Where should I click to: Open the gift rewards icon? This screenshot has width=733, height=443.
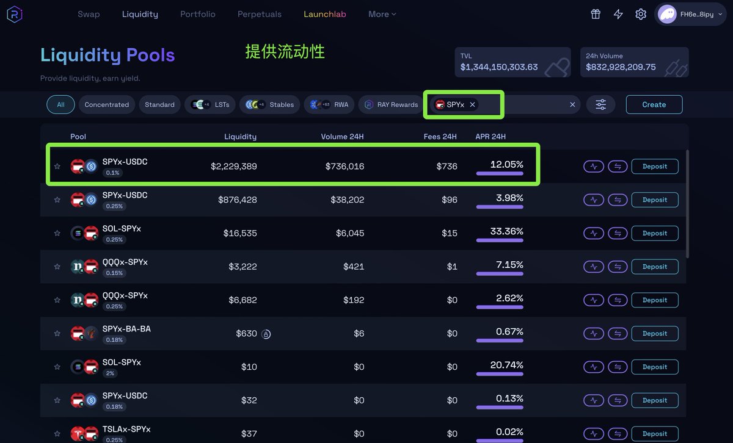596,14
